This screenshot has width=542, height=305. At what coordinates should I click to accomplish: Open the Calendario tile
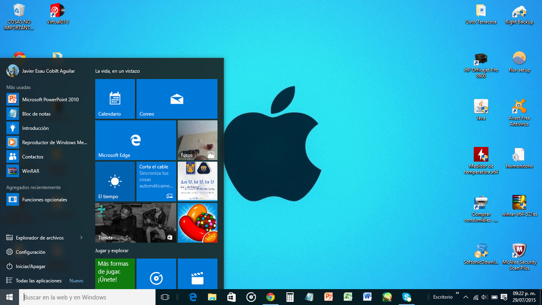coord(115,99)
